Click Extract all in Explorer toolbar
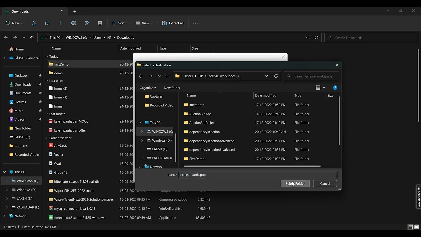The image size is (421, 237). click(173, 23)
